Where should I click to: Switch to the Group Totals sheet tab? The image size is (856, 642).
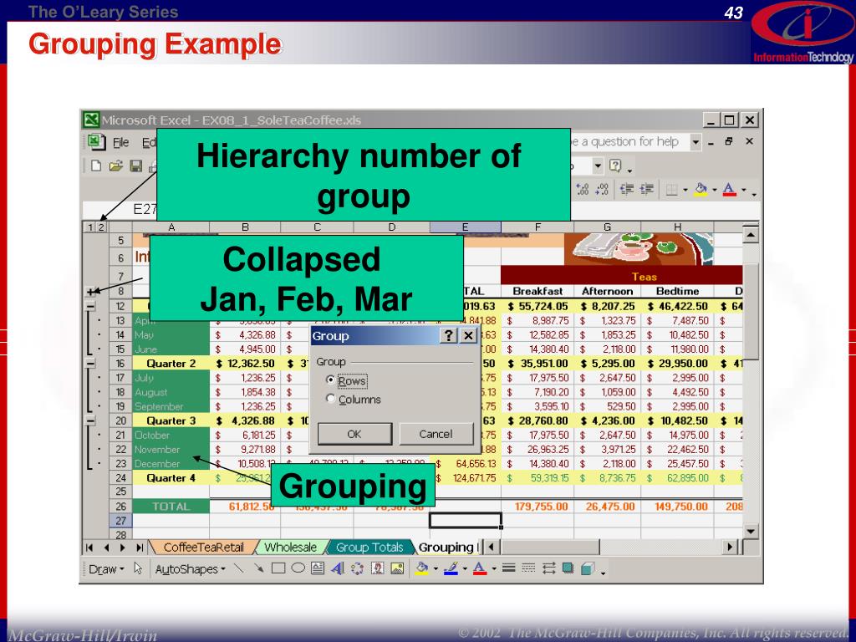[x=369, y=547]
